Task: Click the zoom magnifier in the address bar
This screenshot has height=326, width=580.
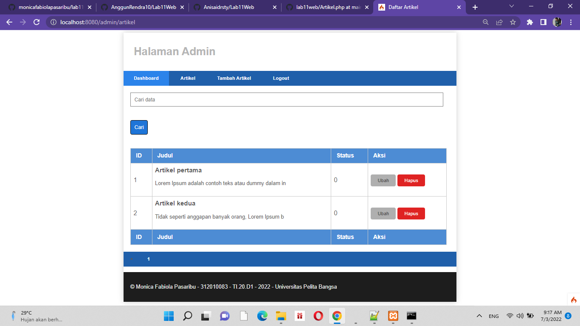Action: pos(485,22)
